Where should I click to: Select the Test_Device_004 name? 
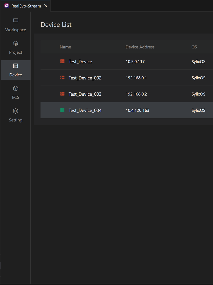85,110
